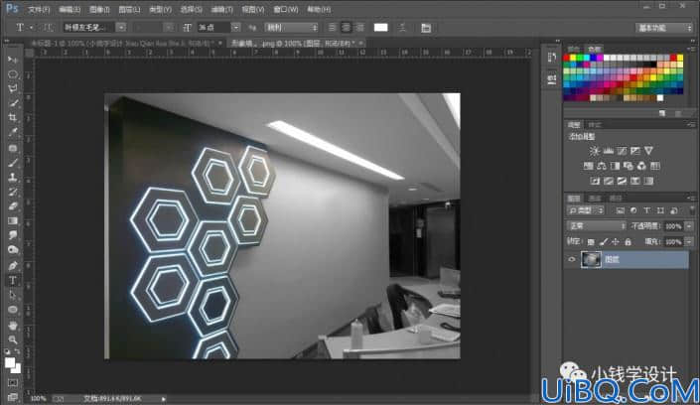Toggle text orientation button
700x405 pixels.
(x=48, y=28)
